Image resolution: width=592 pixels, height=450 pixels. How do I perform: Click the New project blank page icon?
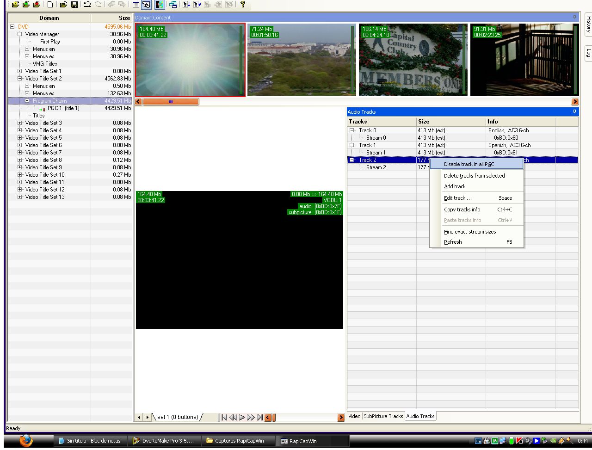[x=50, y=5]
